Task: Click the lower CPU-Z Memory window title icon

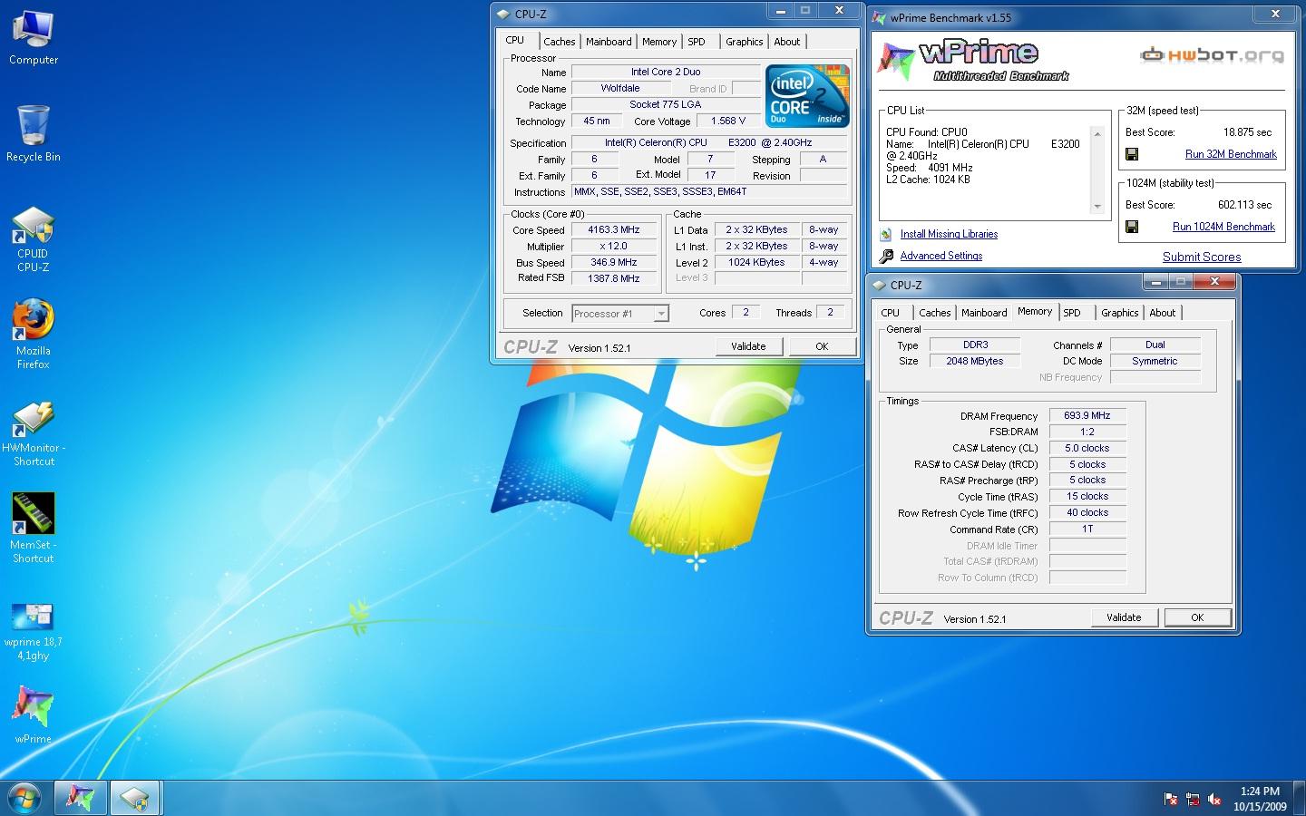Action: pos(879,285)
